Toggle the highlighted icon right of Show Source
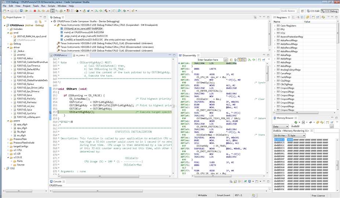 click(x=244, y=60)
